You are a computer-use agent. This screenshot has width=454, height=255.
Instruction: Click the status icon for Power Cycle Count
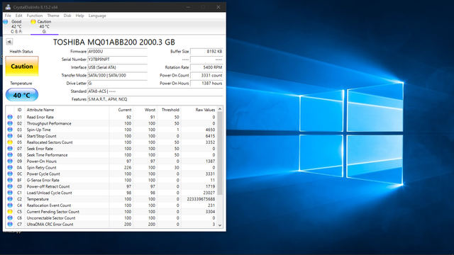pyautogui.click(x=10, y=174)
